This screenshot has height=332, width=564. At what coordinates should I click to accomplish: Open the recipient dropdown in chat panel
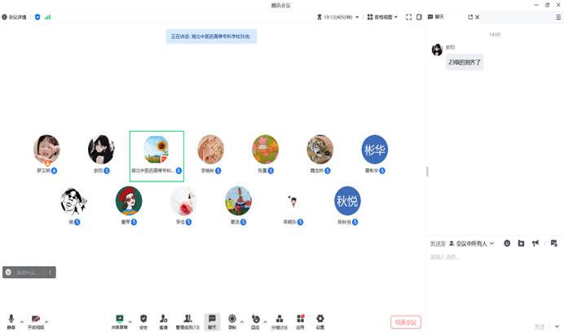[471, 243]
